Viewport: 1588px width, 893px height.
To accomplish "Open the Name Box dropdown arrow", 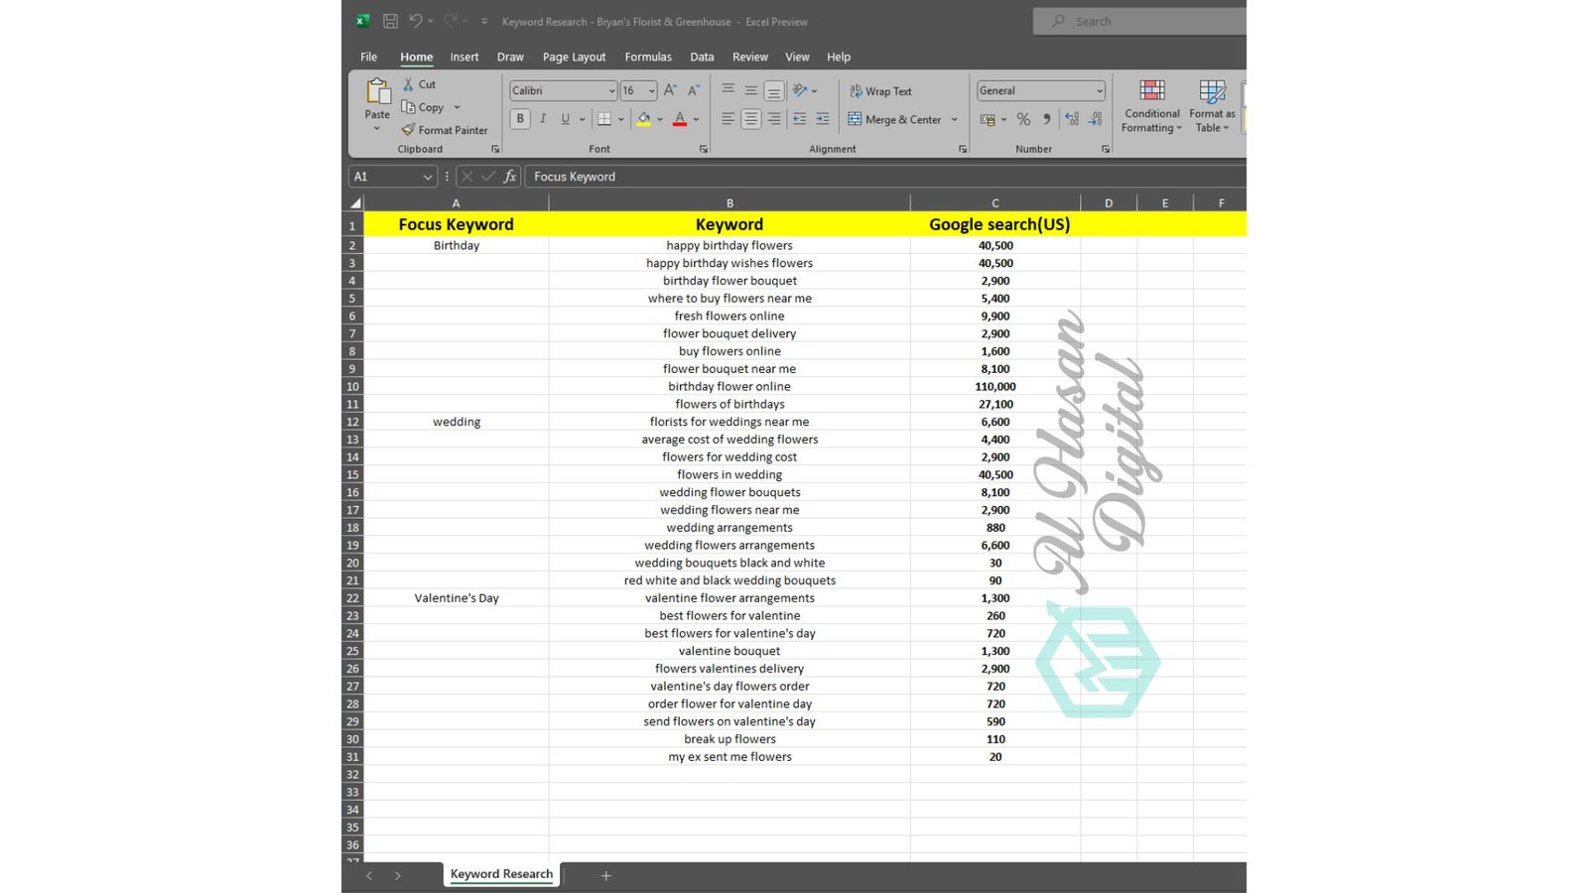I will click(428, 177).
